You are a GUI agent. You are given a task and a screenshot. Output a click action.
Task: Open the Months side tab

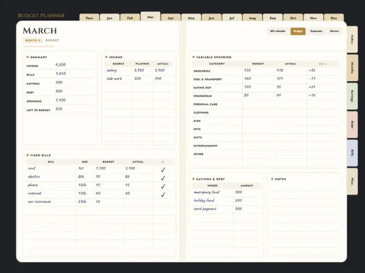352,68
